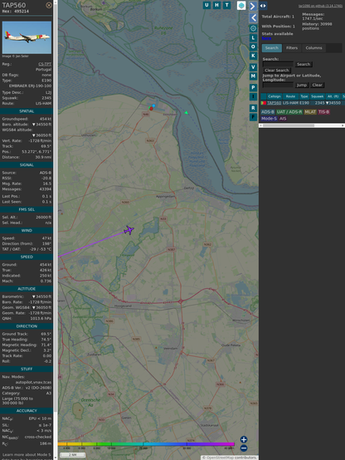The height and width of the screenshot is (460, 345).
Task: Toggle the I isolate button
Action: [x=253, y=96]
